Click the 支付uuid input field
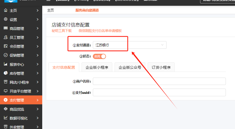235x129 pixels. click(x=159, y=93)
